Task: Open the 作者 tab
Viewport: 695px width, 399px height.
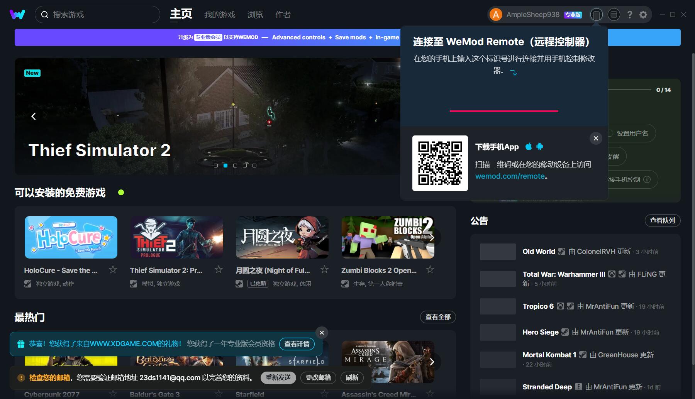Action: [283, 15]
